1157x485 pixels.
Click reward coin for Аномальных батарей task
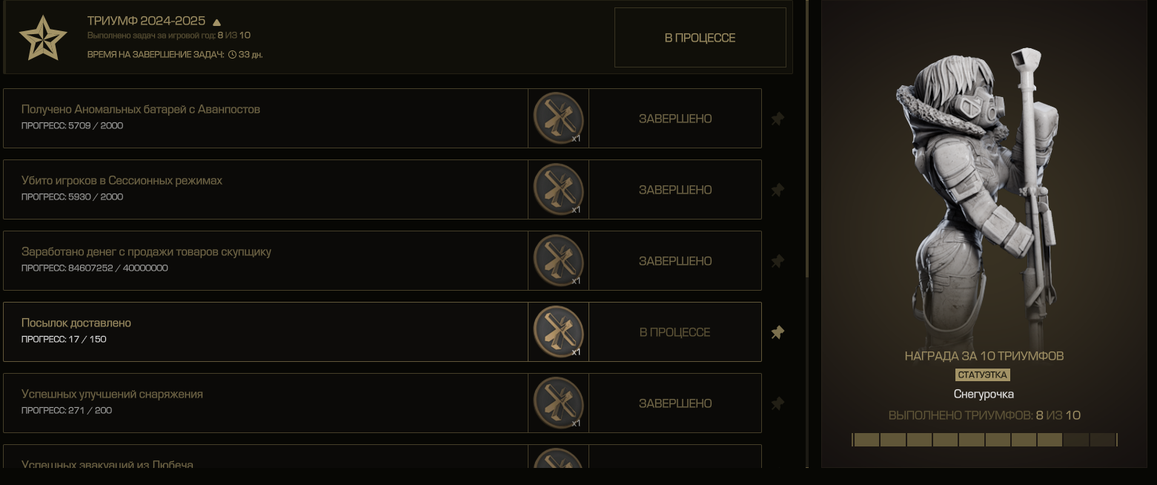558,118
